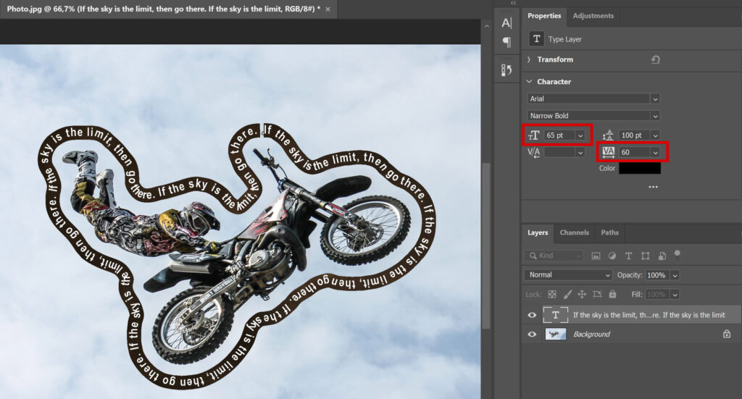This screenshot has height=399, width=742.
Task: Lock position move icon
Action: [582, 294]
